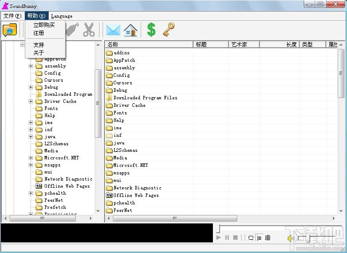The width and height of the screenshot is (347, 253).
Task: Expand the ime tree folder
Action: 31,123
